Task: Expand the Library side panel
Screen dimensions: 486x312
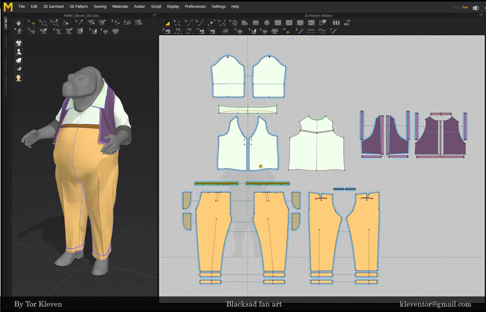Action: click(x=5, y=23)
